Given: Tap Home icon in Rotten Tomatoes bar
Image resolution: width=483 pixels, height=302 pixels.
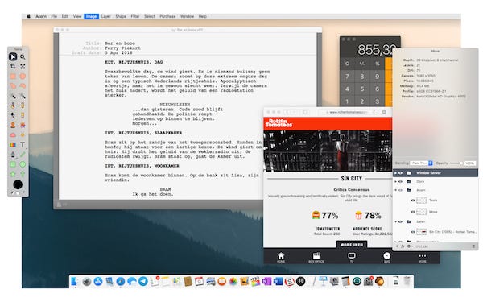Looking at the screenshot, I should point(281,256).
